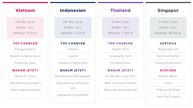Click Regionales HQ under Singapur Vorteile

pos(168,49)
